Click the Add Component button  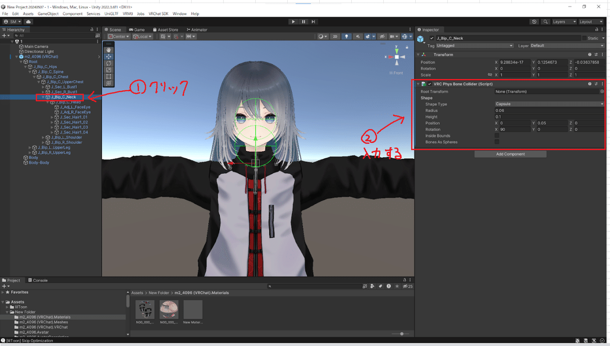tap(510, 154)
